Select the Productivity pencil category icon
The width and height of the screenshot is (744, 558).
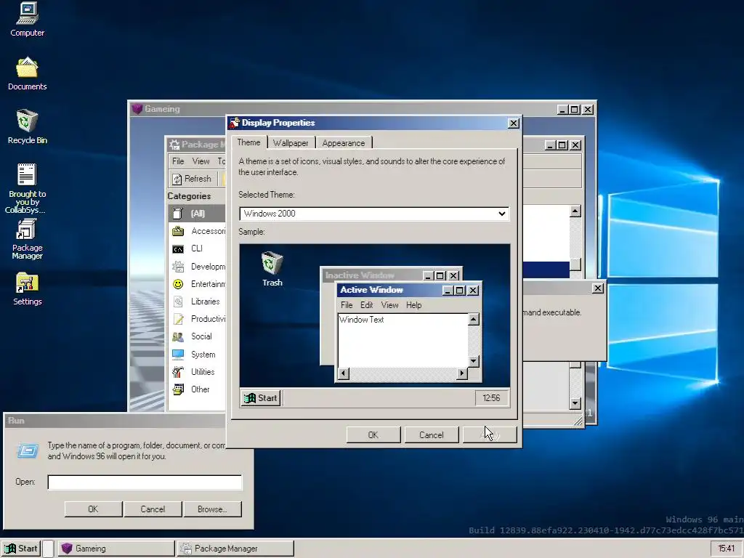178,319
